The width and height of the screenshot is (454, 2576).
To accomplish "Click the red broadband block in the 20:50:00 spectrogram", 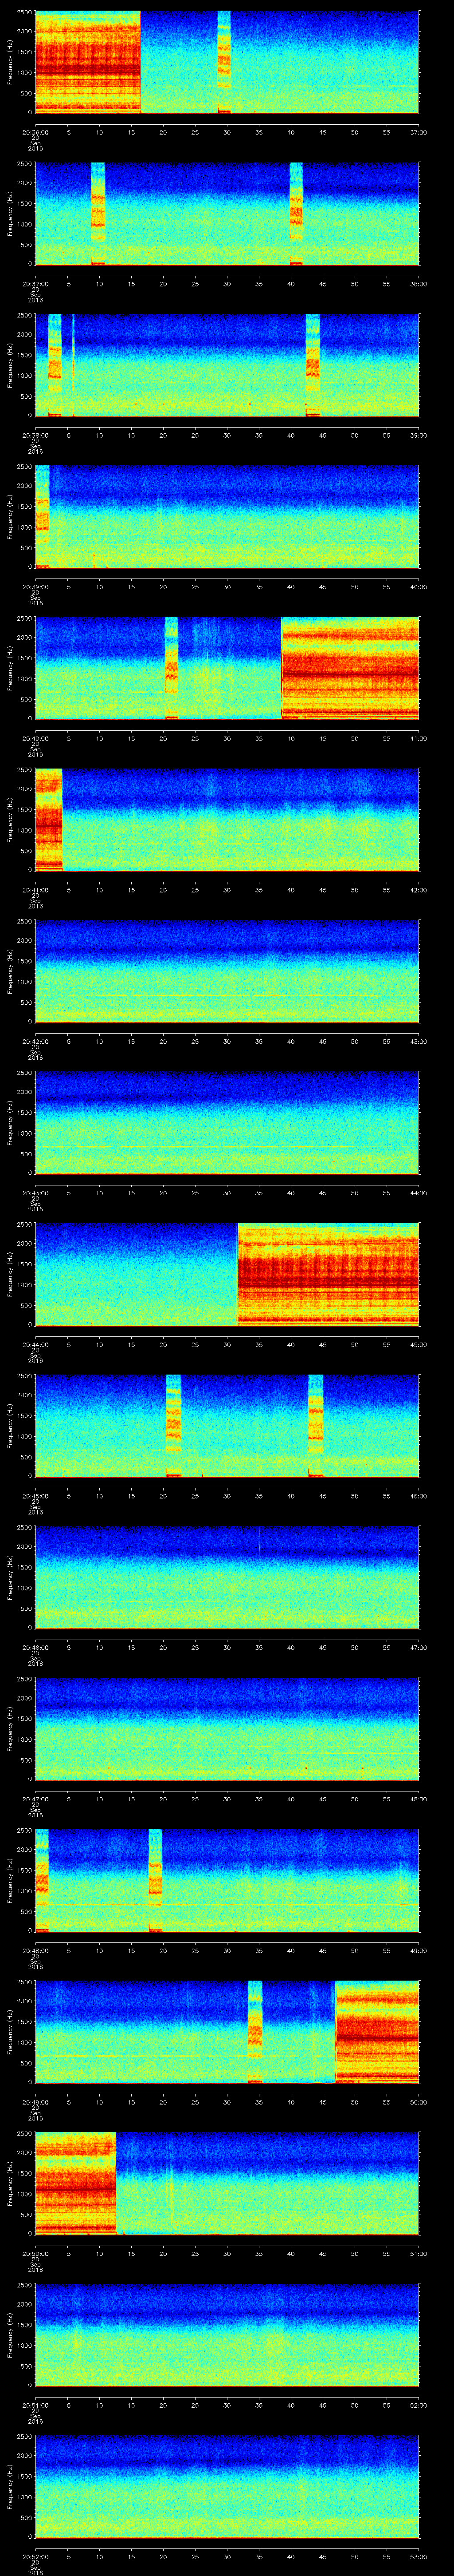I will click(75, 2183).
